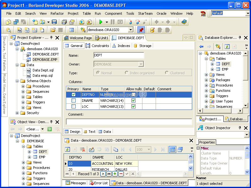The image size is (251, 188).
Task: Expand the Security node in Project Explorer
Action: point(17,113)
